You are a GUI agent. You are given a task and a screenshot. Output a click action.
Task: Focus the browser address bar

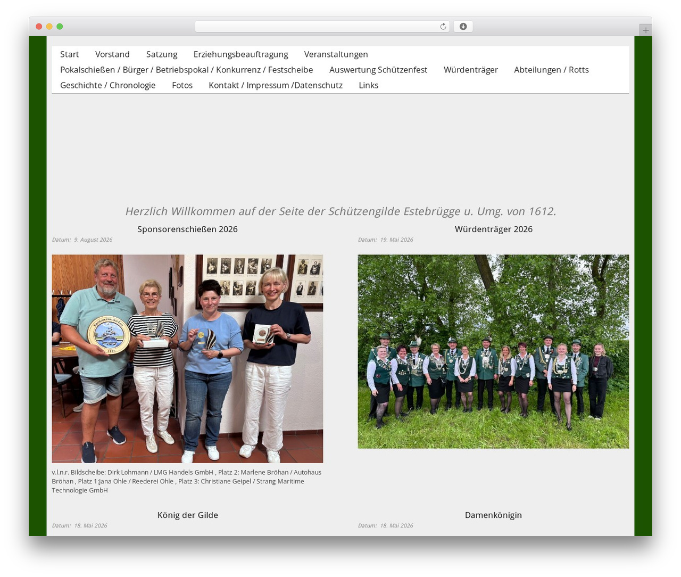point(322,27)
